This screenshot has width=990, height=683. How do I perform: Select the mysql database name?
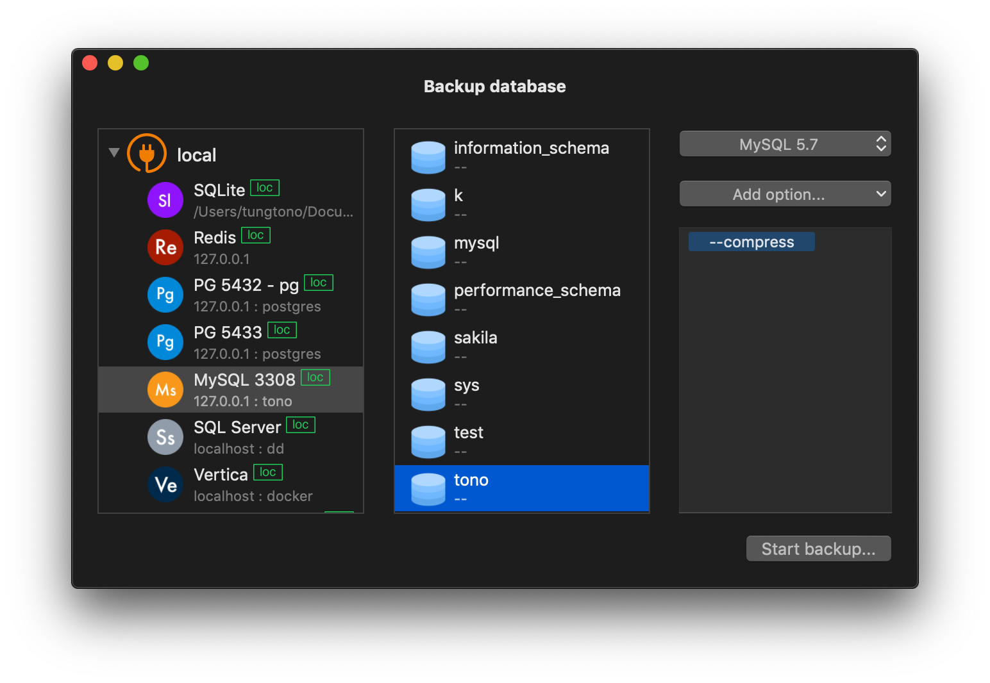[x=476, y=243]
